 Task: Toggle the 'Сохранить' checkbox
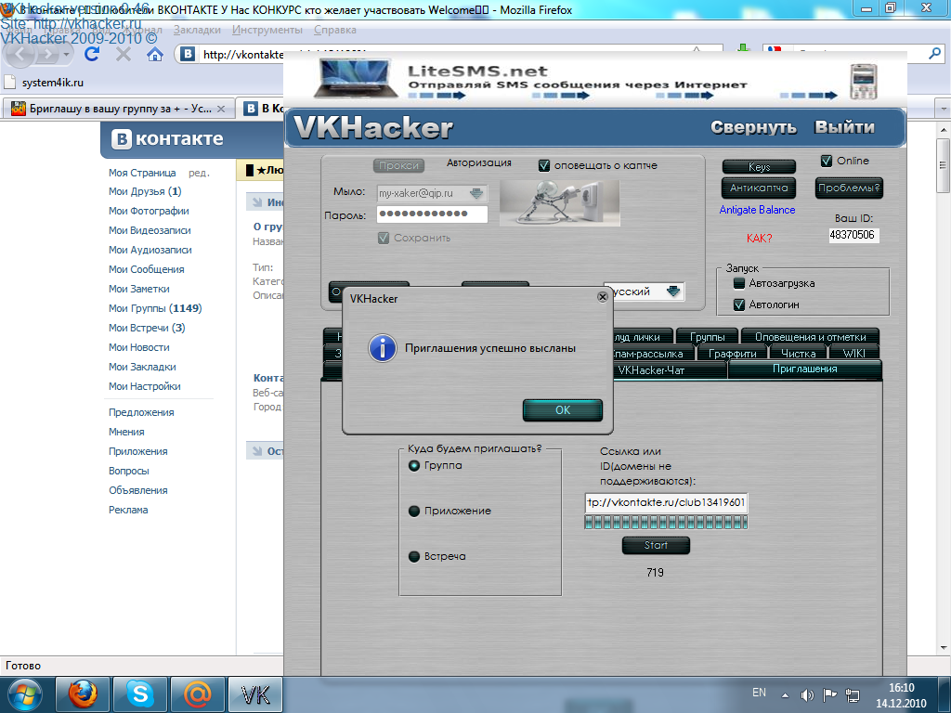[x=384, y=239]
